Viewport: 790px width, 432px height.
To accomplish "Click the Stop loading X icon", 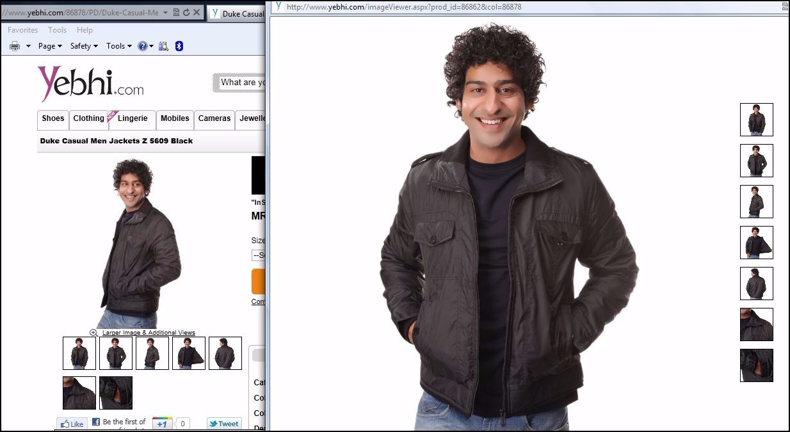I will pyautogui.click(x=197, y=13).
